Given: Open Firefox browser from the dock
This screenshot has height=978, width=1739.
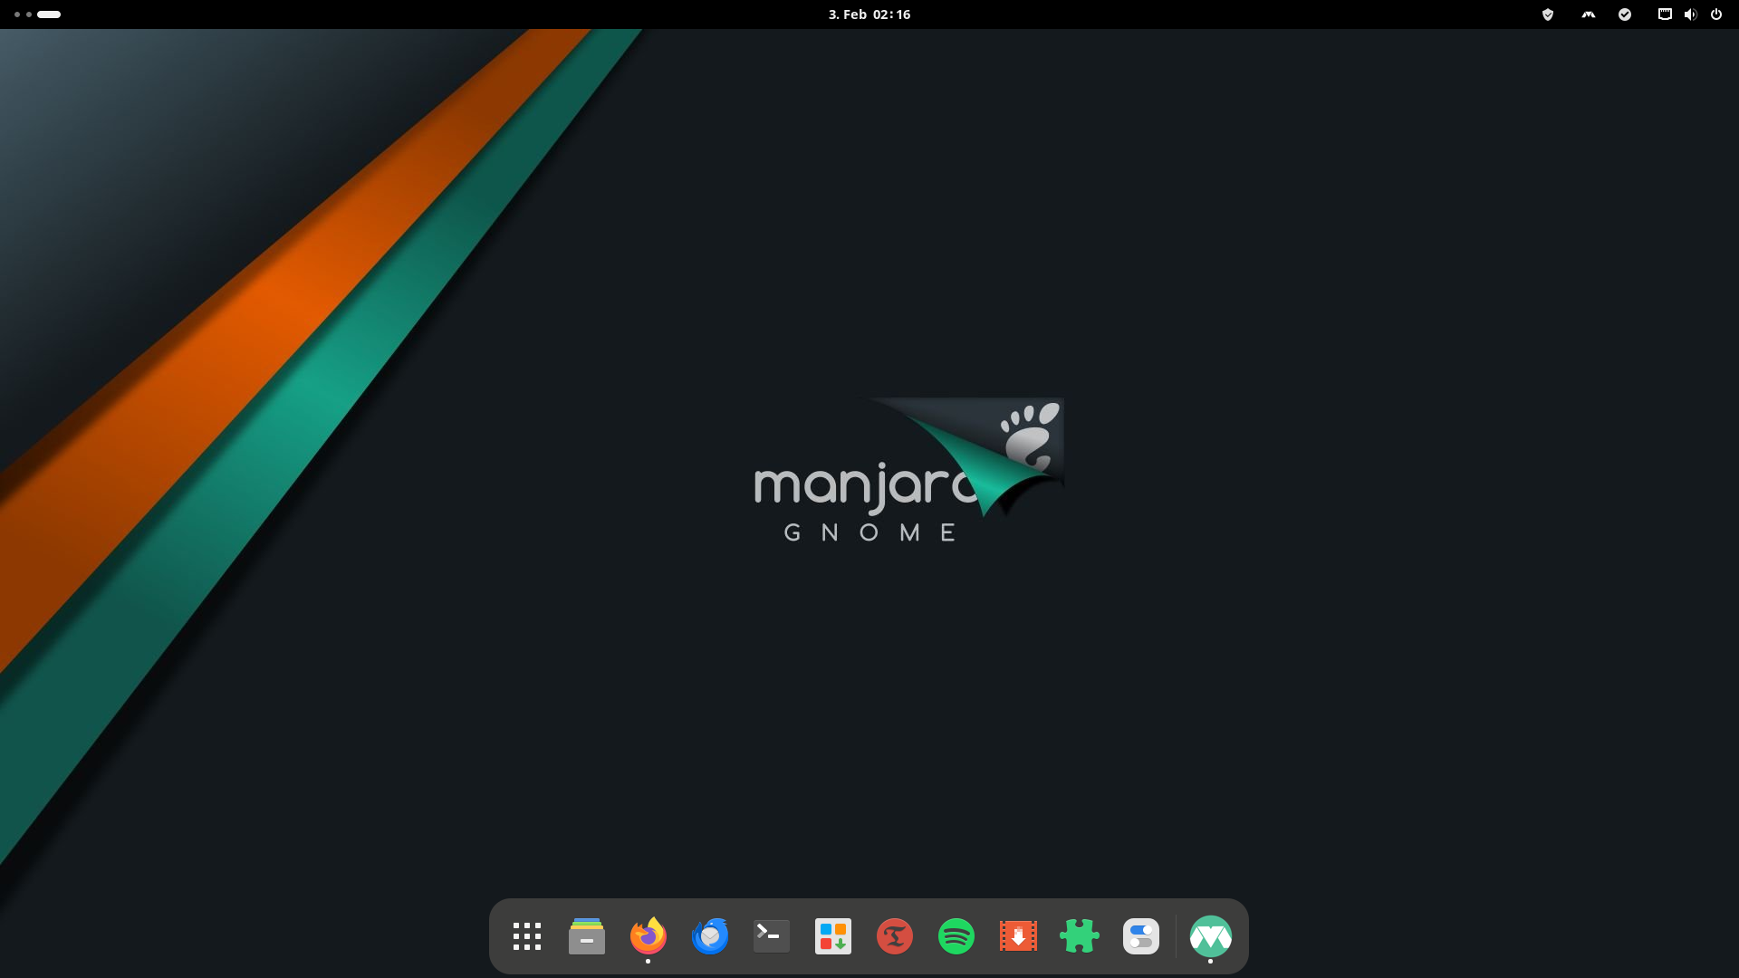Looking at the screenshot, I should pos(649,936).
